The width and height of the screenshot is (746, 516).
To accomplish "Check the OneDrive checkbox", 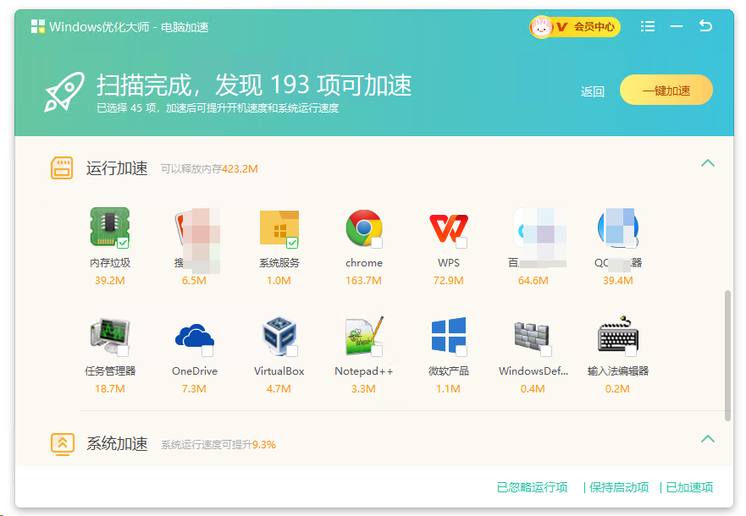I will click(207, 351).
